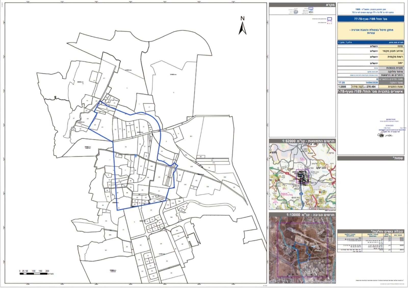Click the קנה מידה label

pos(357,87)
